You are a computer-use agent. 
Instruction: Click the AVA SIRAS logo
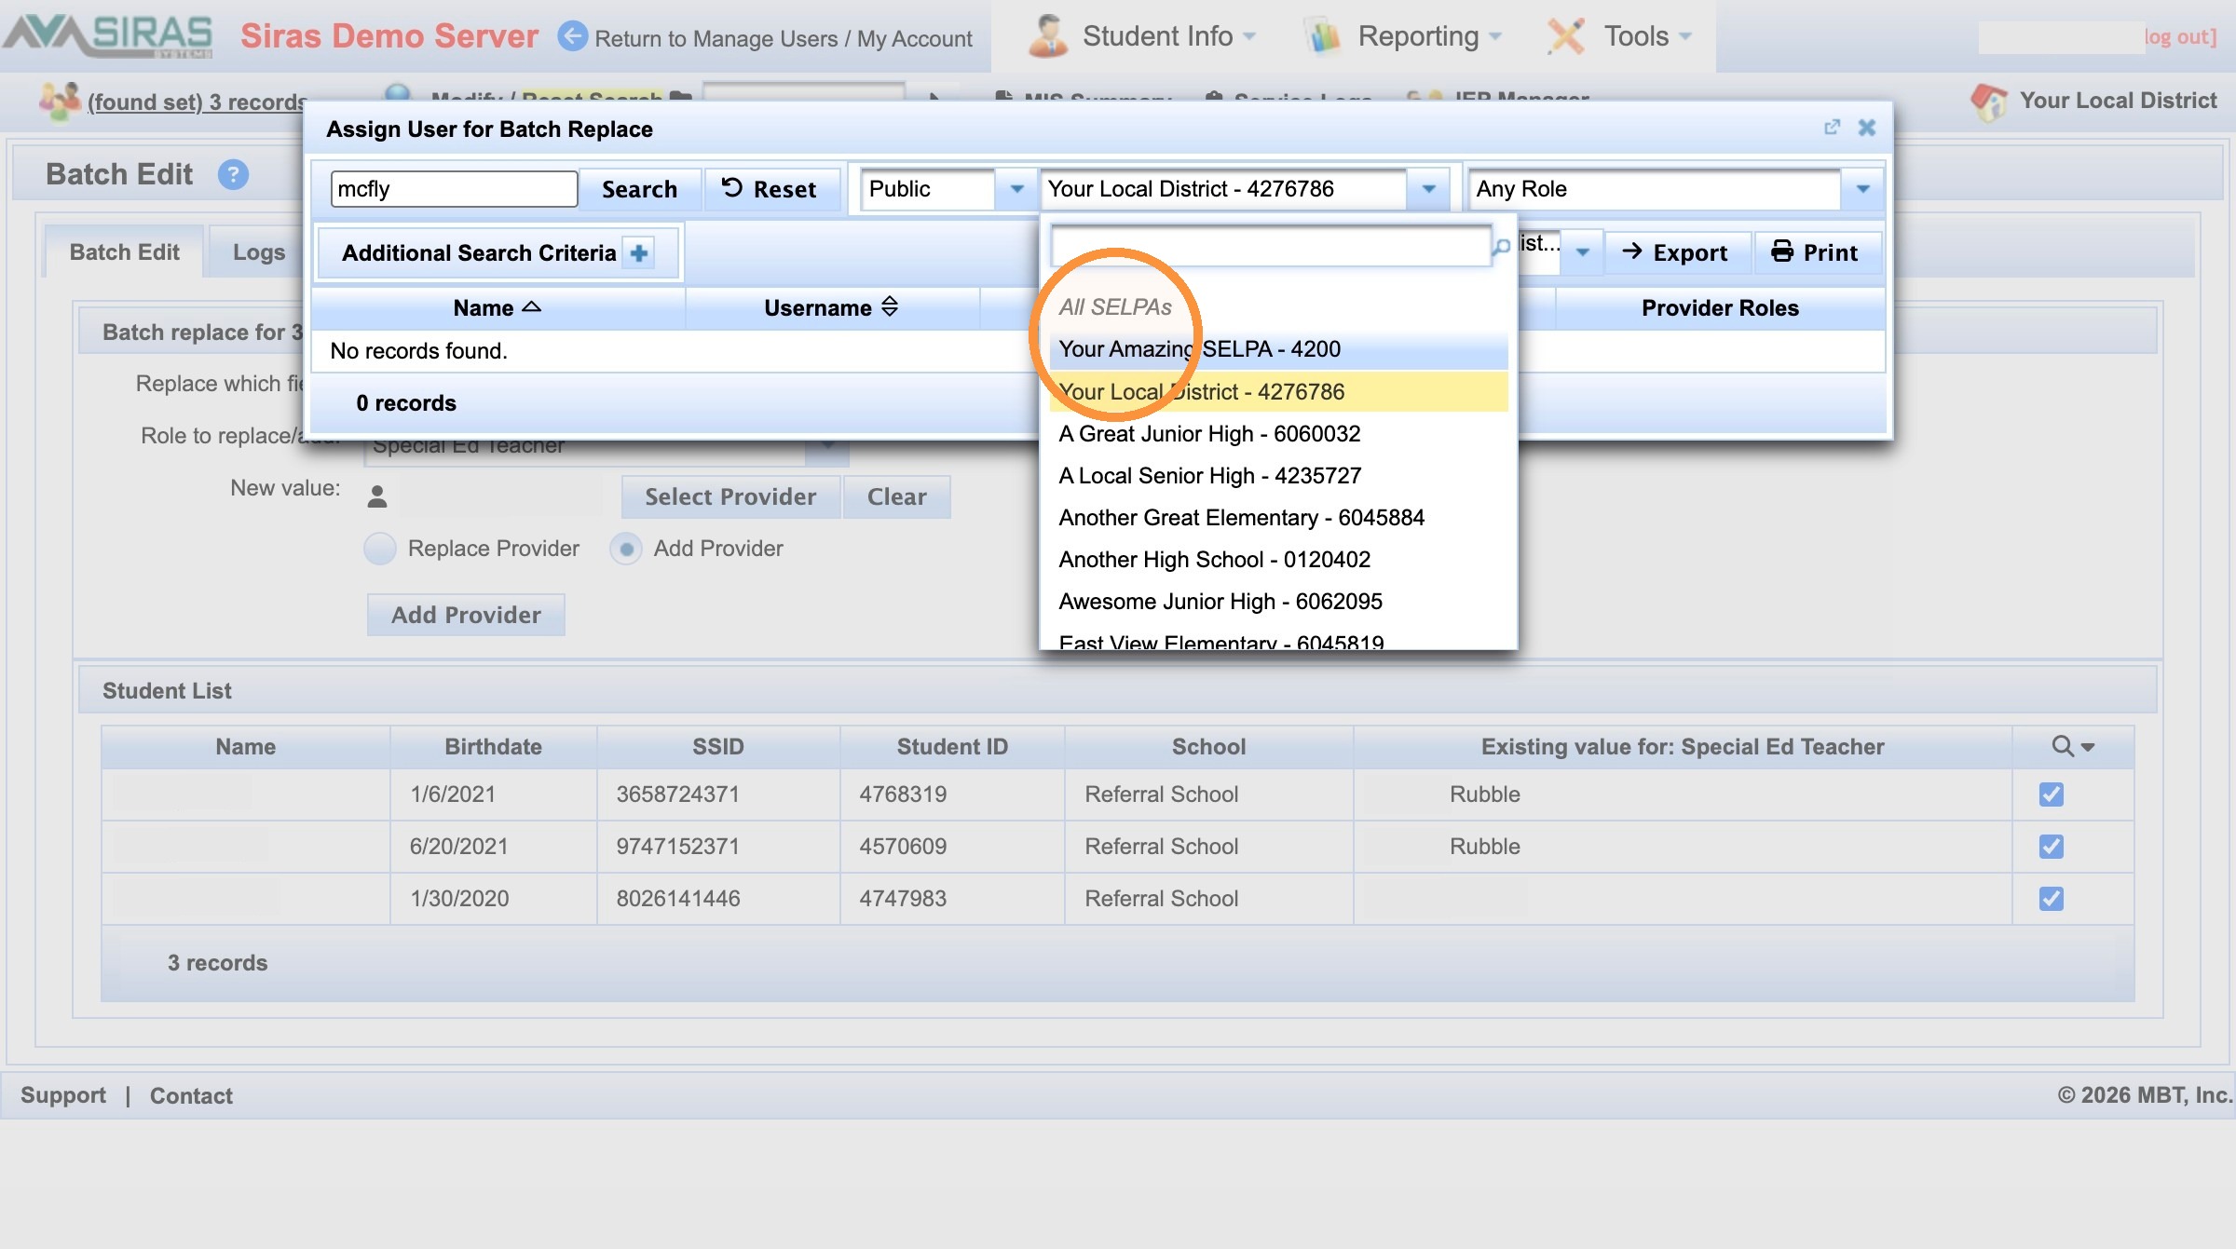tap(107, 35)
